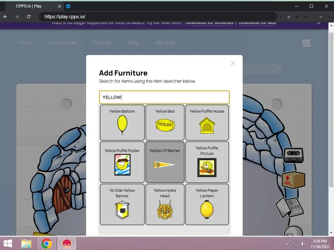The image size is (334, 250).
Task: Open the Commands nav link
Action: click(x=62, y=43)
